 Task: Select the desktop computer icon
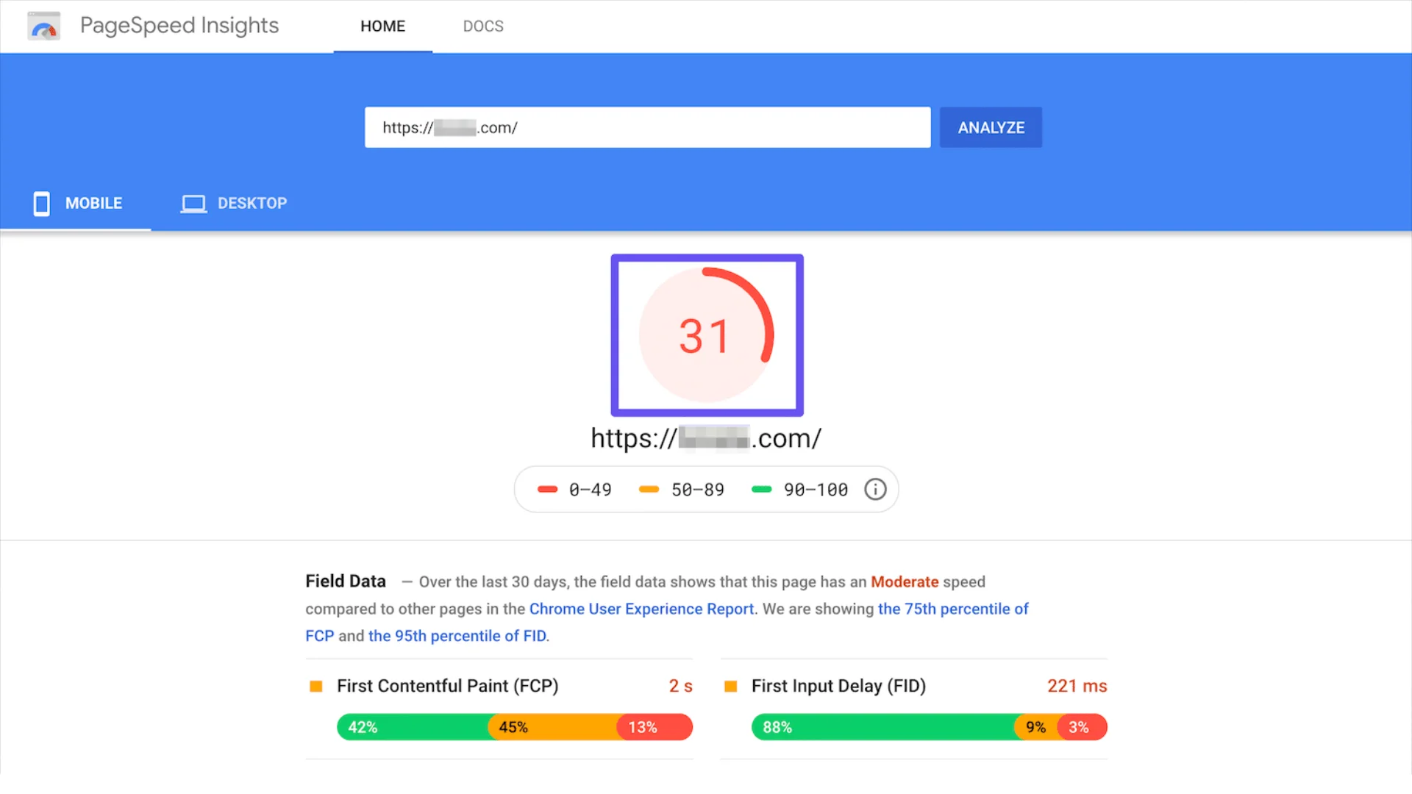point(193,203)
